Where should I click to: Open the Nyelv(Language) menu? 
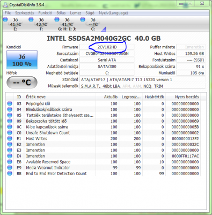click(113, 13)
